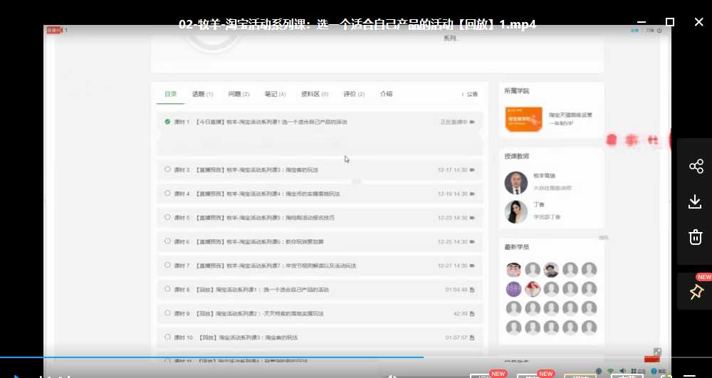
Task: Switch to the 目录 tab
Action: pos(171,94)
